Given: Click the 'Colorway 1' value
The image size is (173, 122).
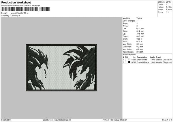Looking at the screenshot, I should [x=15, y=16].
